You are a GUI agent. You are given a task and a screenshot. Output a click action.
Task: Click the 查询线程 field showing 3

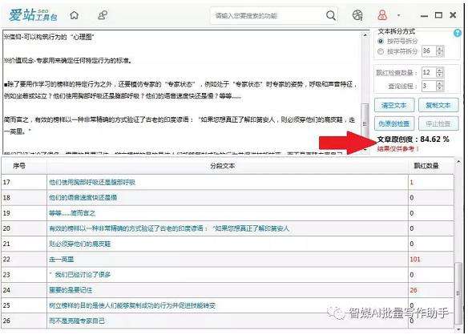click(429, 87)
